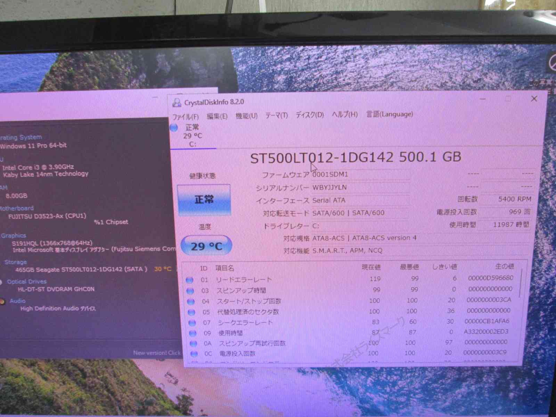This screenshot has height=417, width=556.
Task: Open the テーマ(T) menu
Action: tap(277, 115)
